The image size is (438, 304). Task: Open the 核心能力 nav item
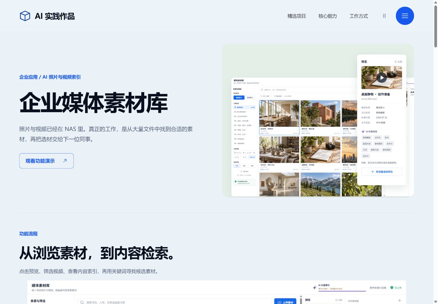tap(328, 16)
